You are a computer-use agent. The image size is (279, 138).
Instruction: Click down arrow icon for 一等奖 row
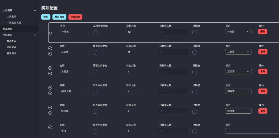click(51, 33)
